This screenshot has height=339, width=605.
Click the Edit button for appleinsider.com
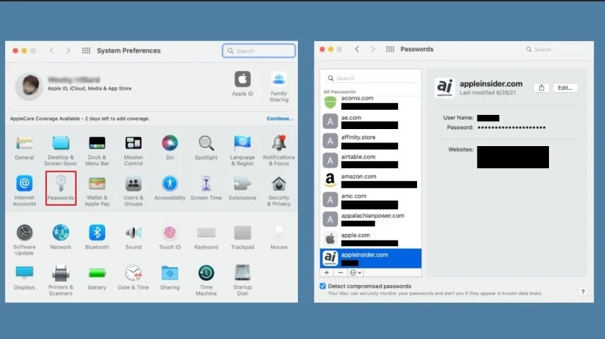pos(565,88)
